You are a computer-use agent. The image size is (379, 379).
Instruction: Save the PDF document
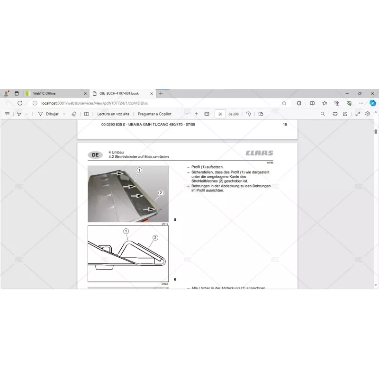point(345,114)
